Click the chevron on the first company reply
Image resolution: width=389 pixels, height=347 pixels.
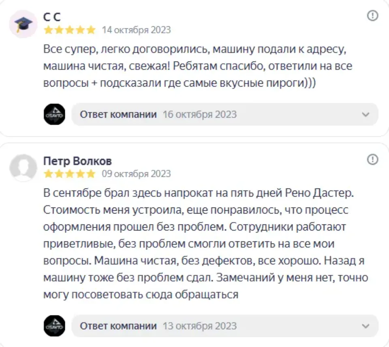(366, 114)
